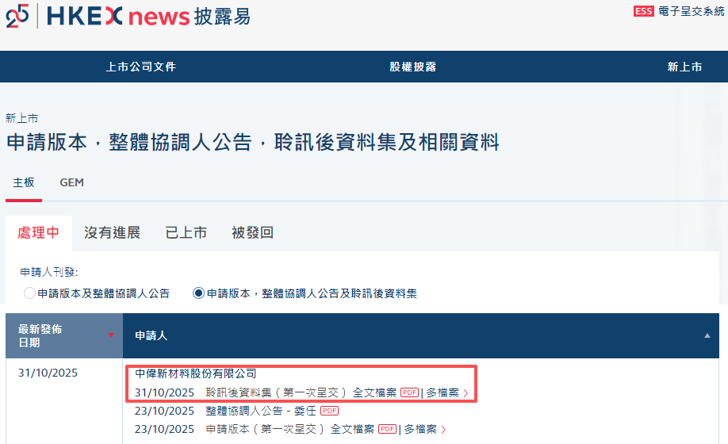Select 申請版本，整體協調人公告及聆訊後資料集 radio button
728x444 pixels.
point(198,293)
